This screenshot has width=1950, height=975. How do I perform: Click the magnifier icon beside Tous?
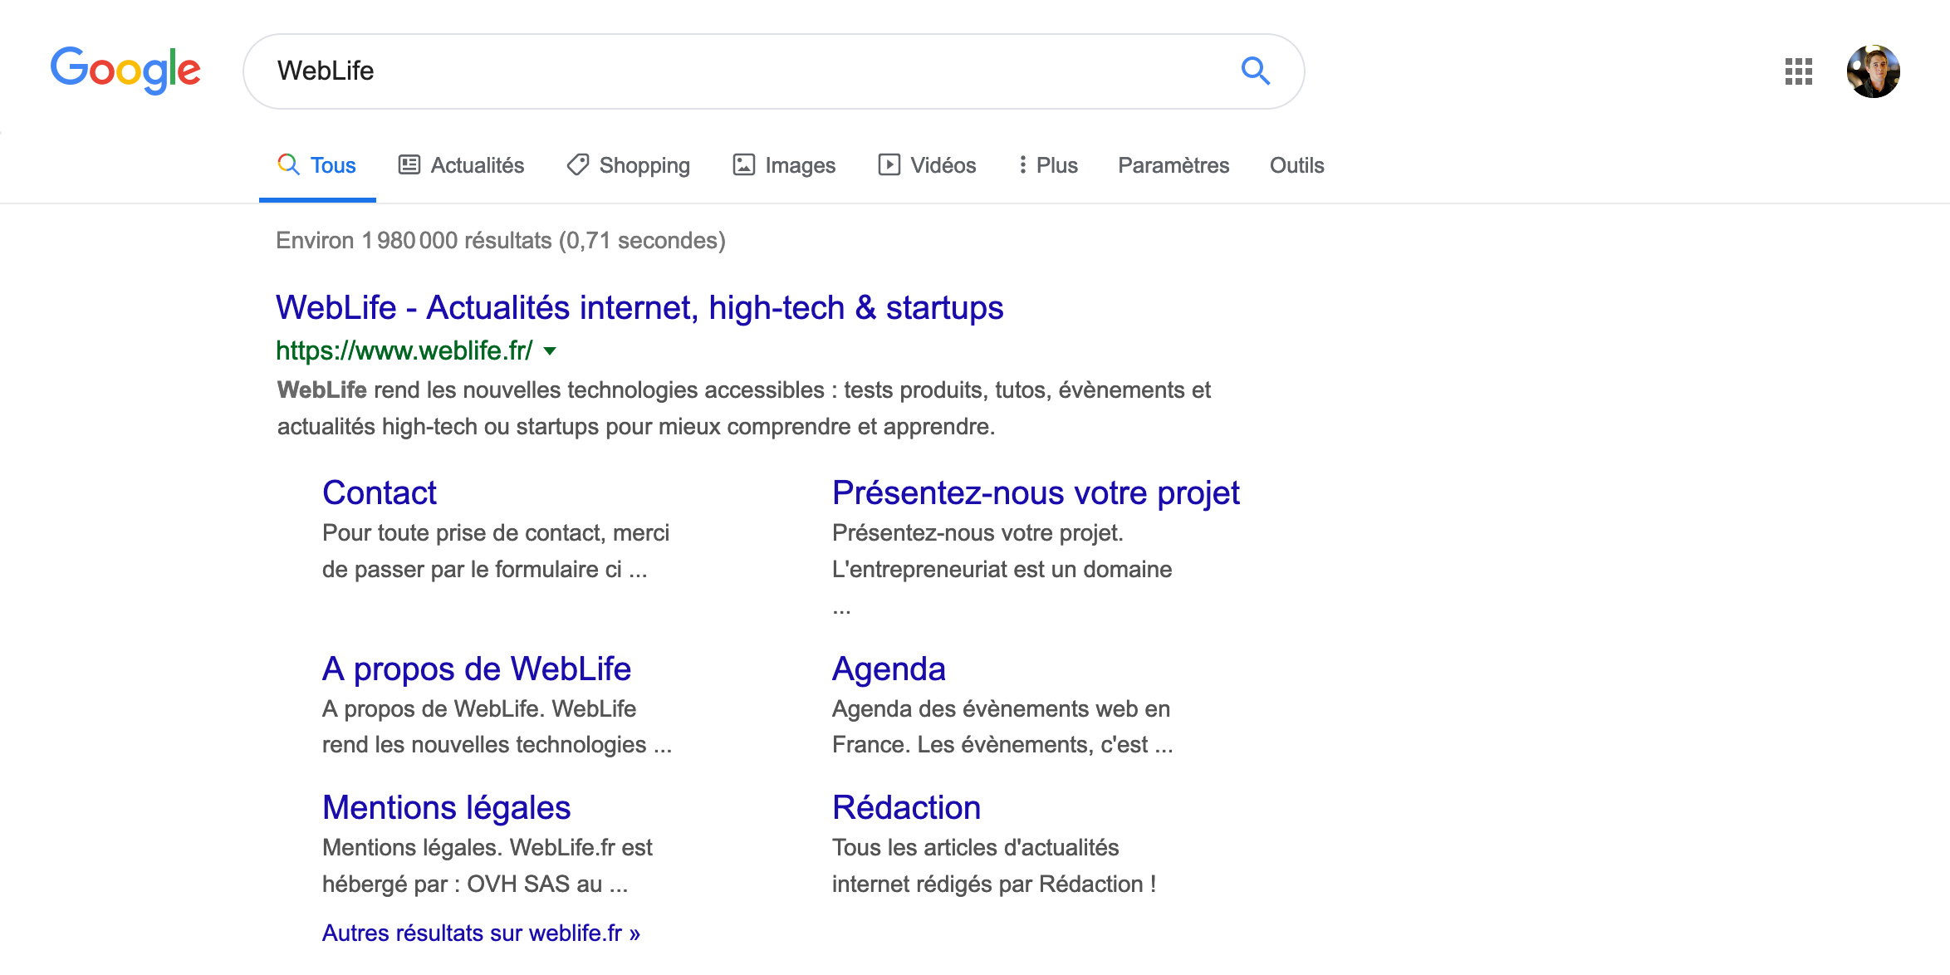(x=288, y=164)
